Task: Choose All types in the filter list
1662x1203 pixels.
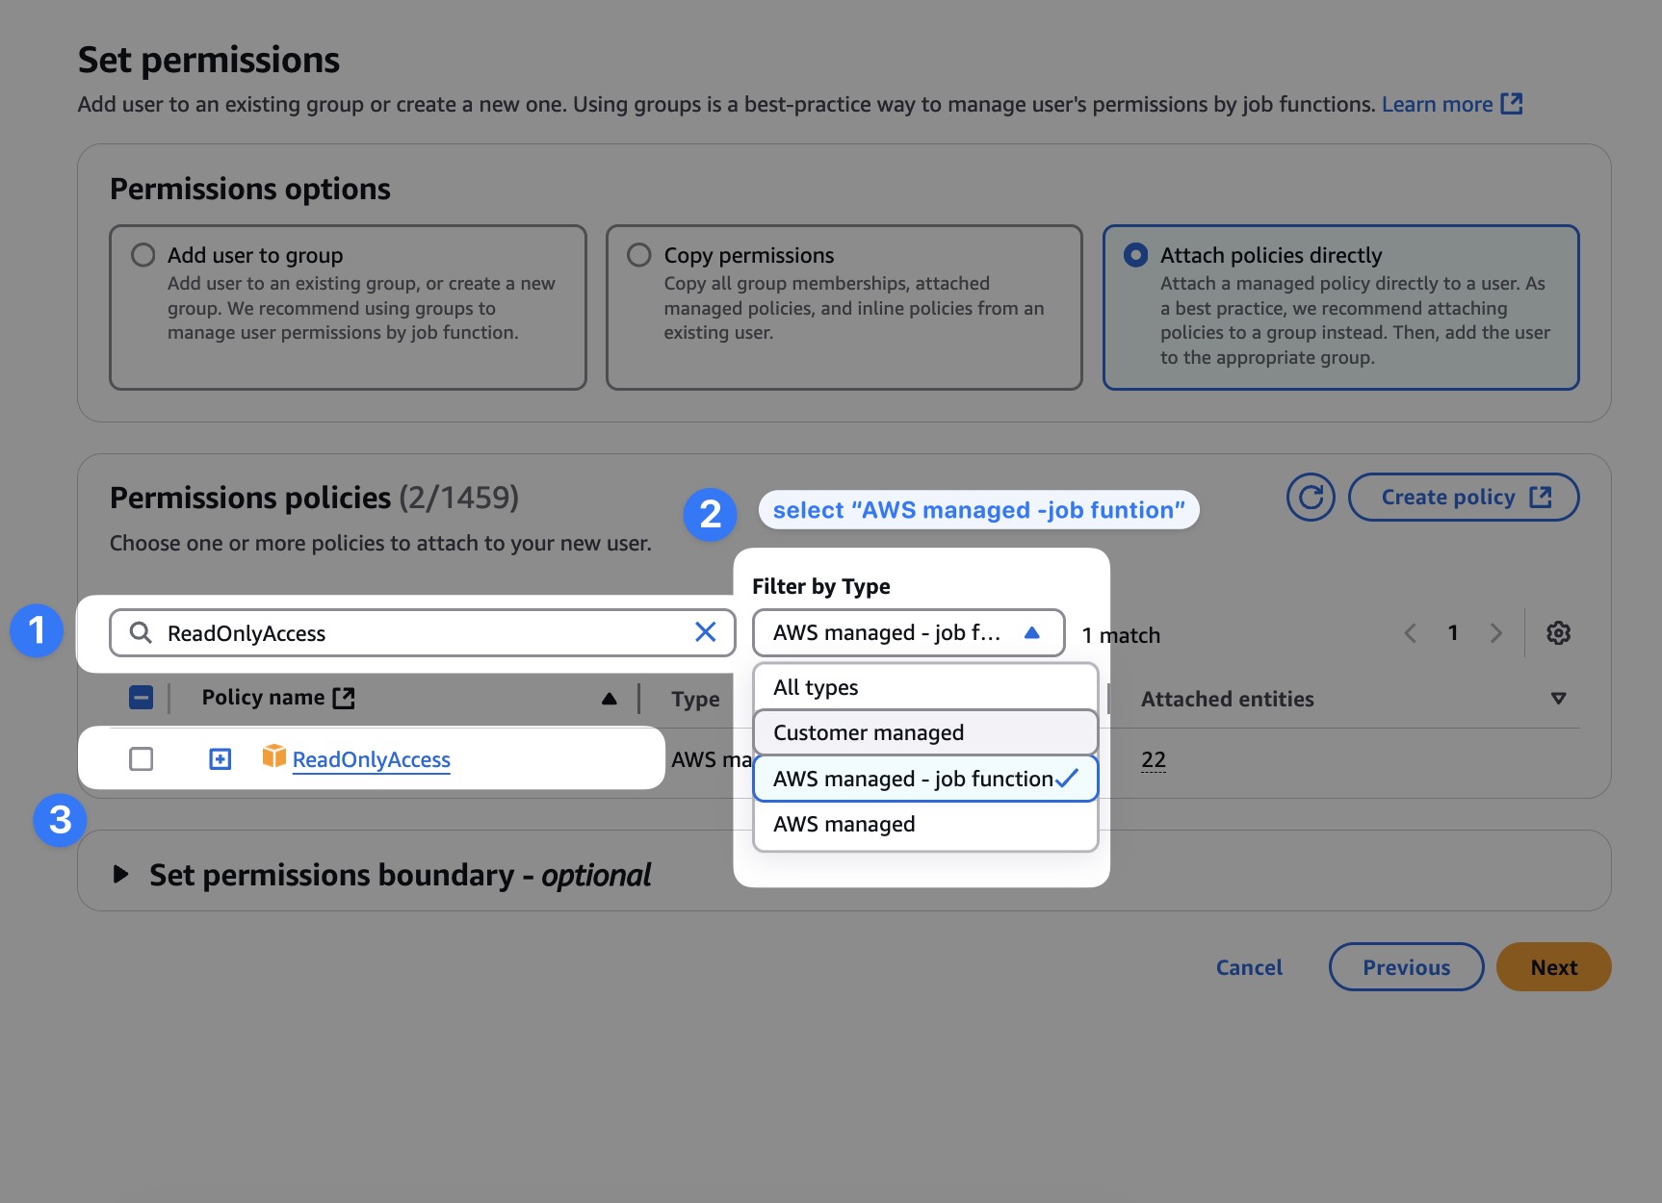Action: pyautogui.click(x=925, y=687)
